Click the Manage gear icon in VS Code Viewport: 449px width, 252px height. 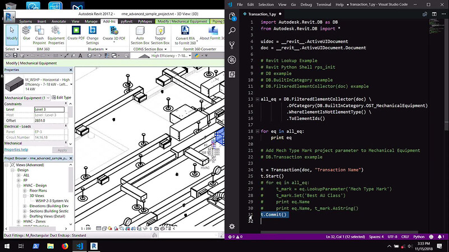(x=232, y=226)
